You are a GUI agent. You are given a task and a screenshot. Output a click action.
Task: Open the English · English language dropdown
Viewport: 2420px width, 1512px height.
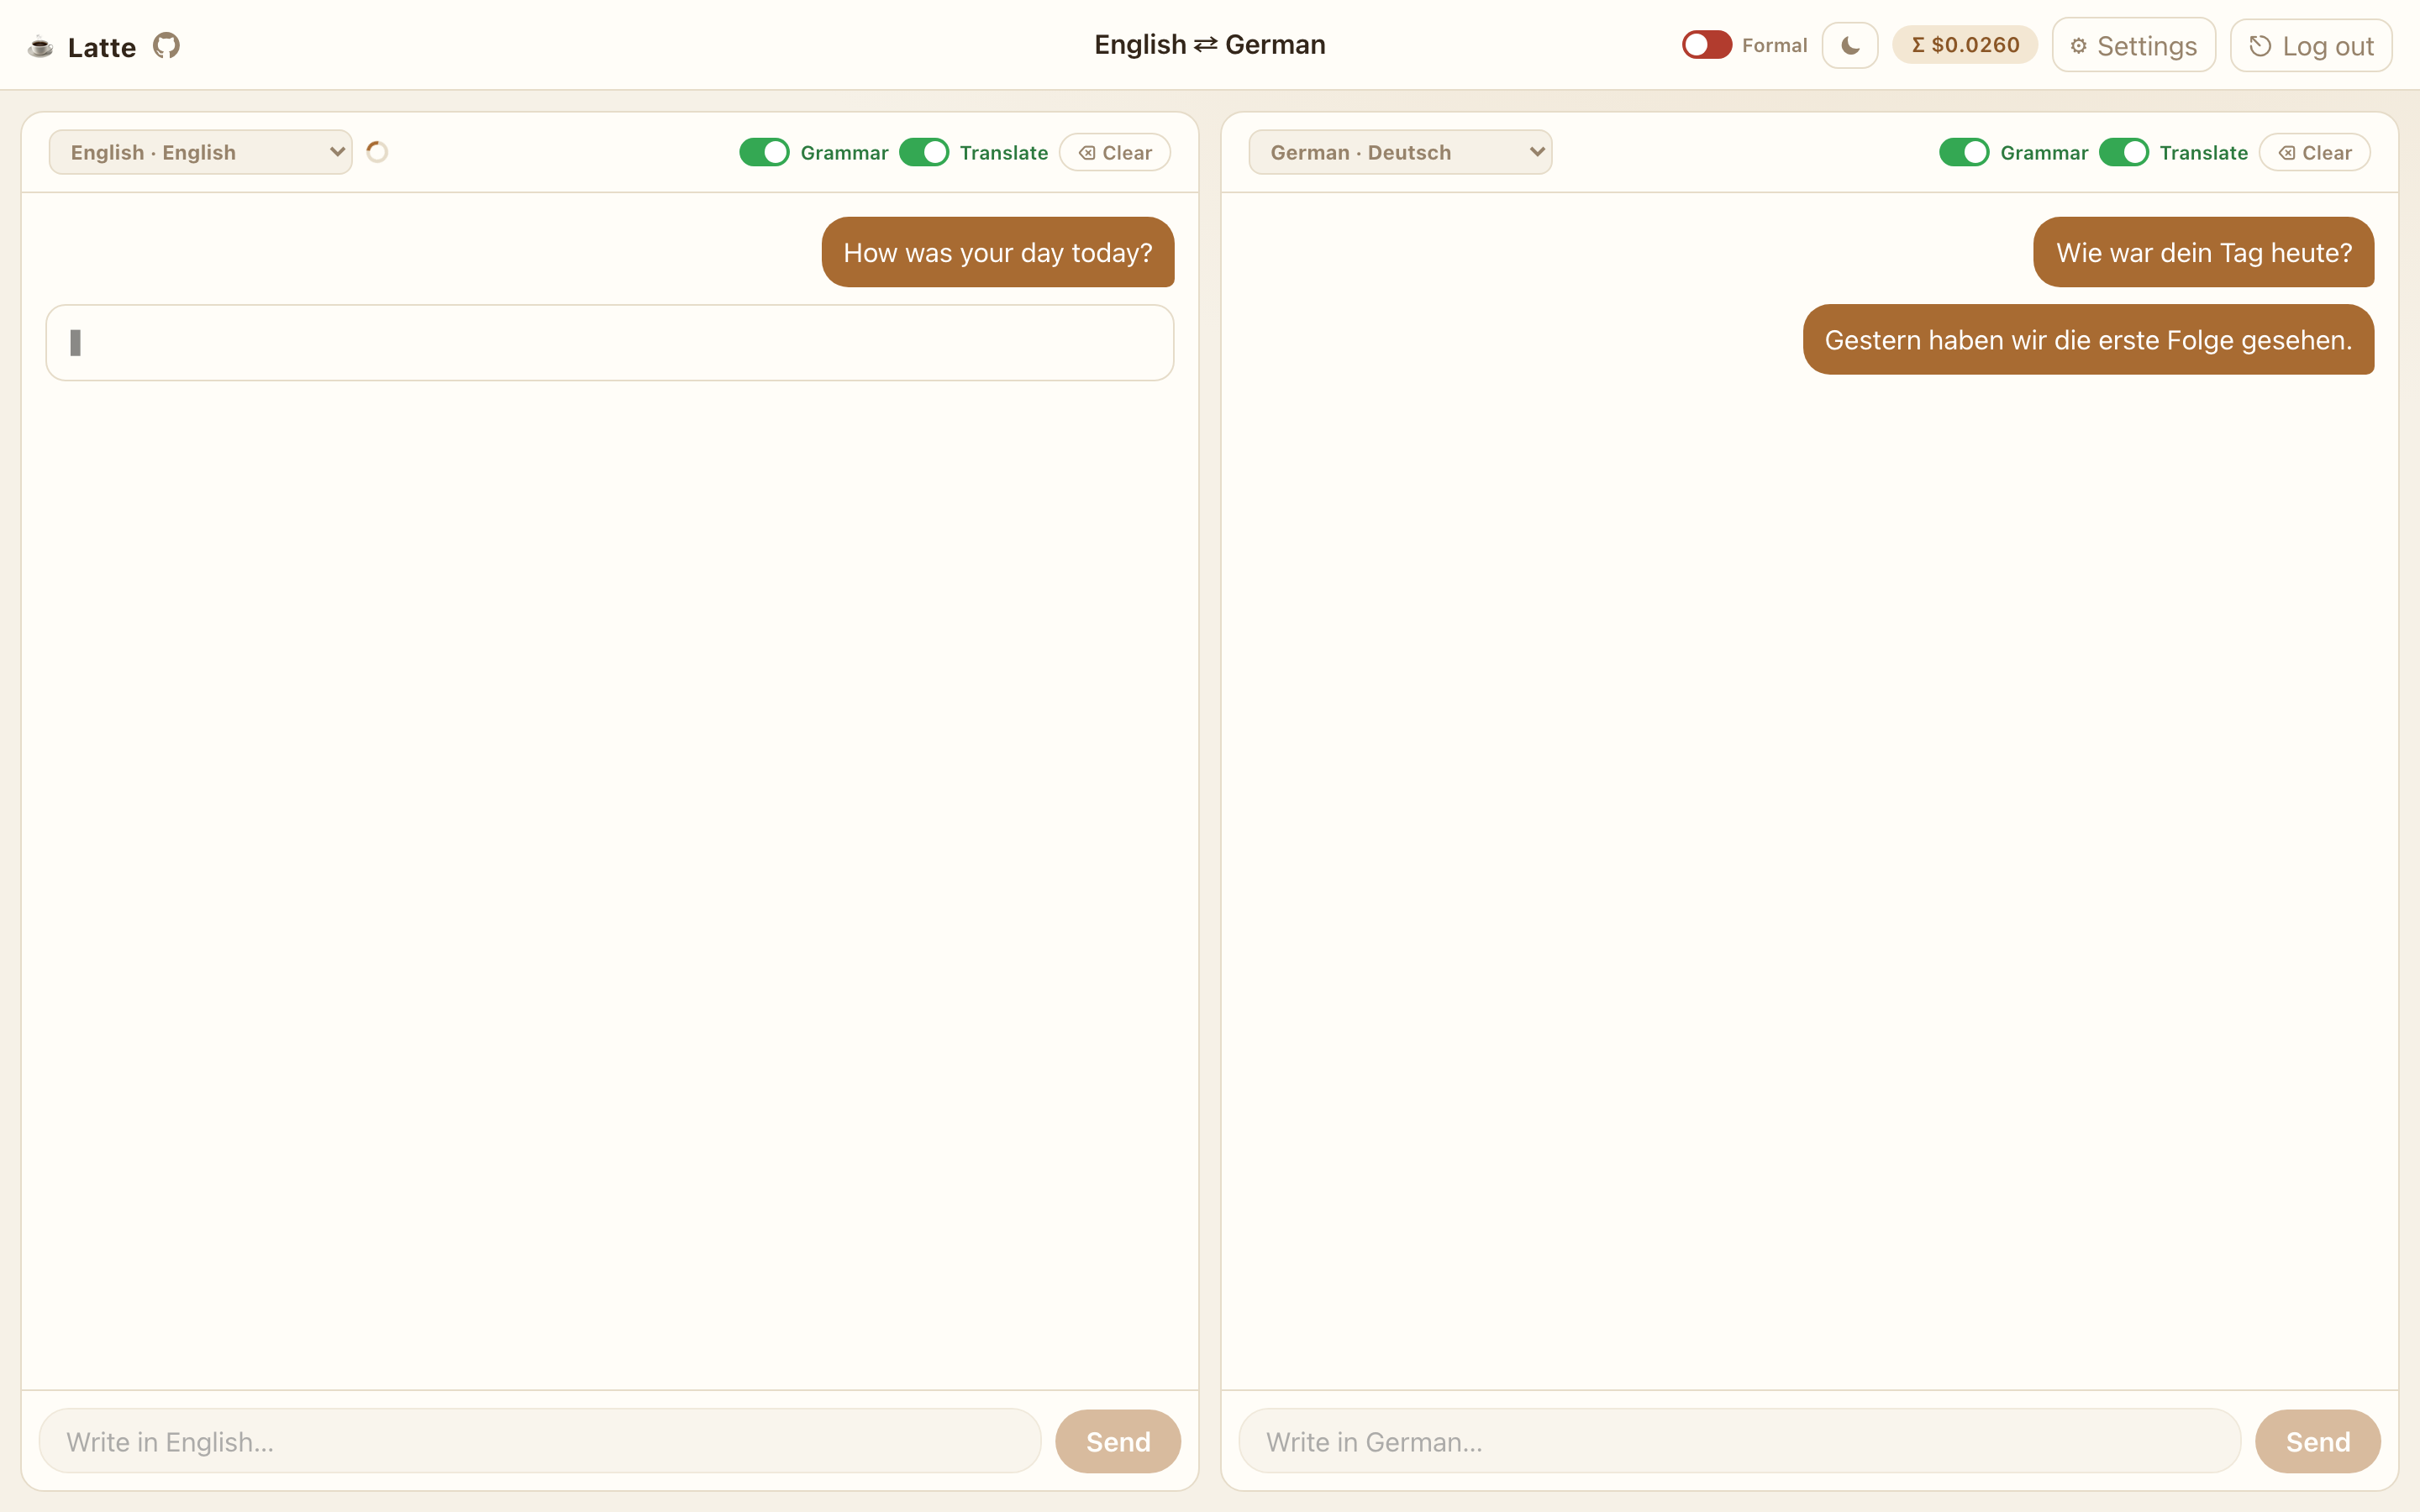200,152
